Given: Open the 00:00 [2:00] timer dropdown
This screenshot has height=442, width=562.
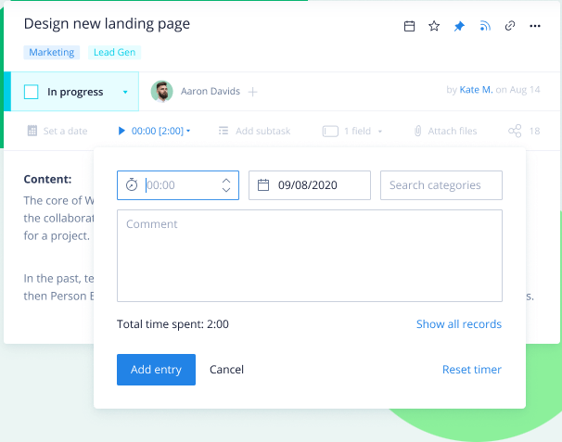Looking at the screenshot, I should 161,131.
